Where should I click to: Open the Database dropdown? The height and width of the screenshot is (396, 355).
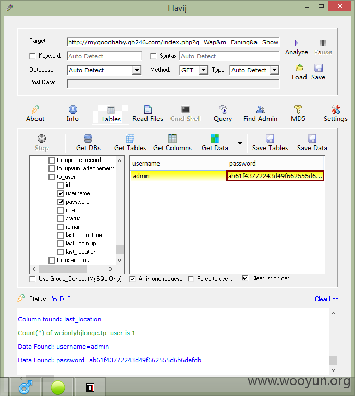(x=137, y=70)
